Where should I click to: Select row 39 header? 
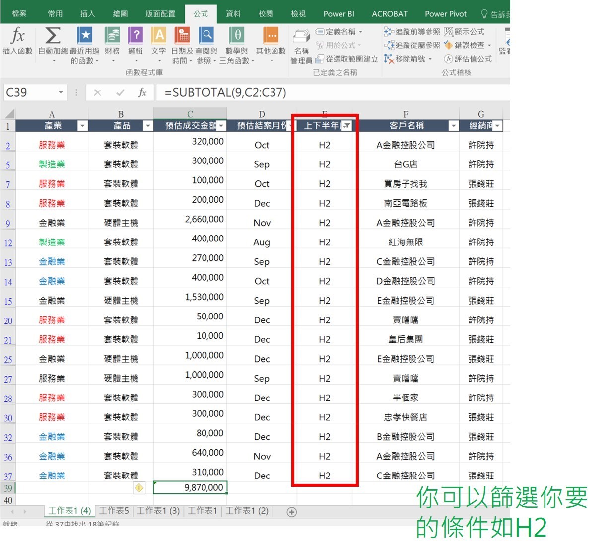8,488
